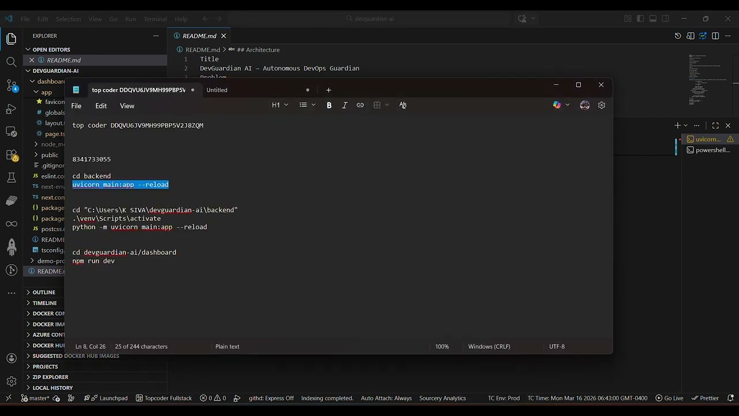This screenshot has width=739, height=416.
Task: Open the new terminal launch profile dropdown
Action: 686,125
